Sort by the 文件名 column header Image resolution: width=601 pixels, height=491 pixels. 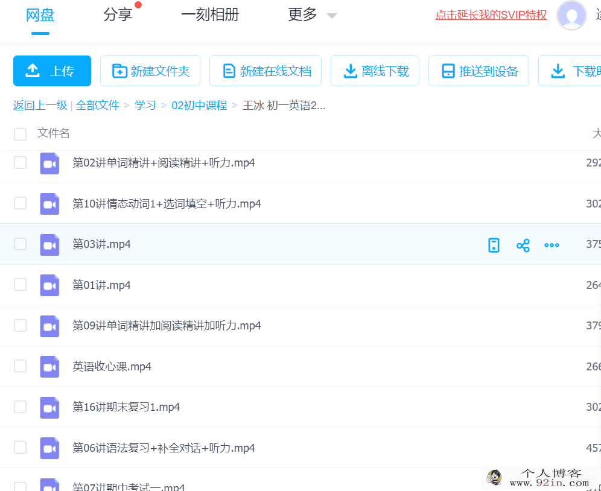click(x=53, y=133)
